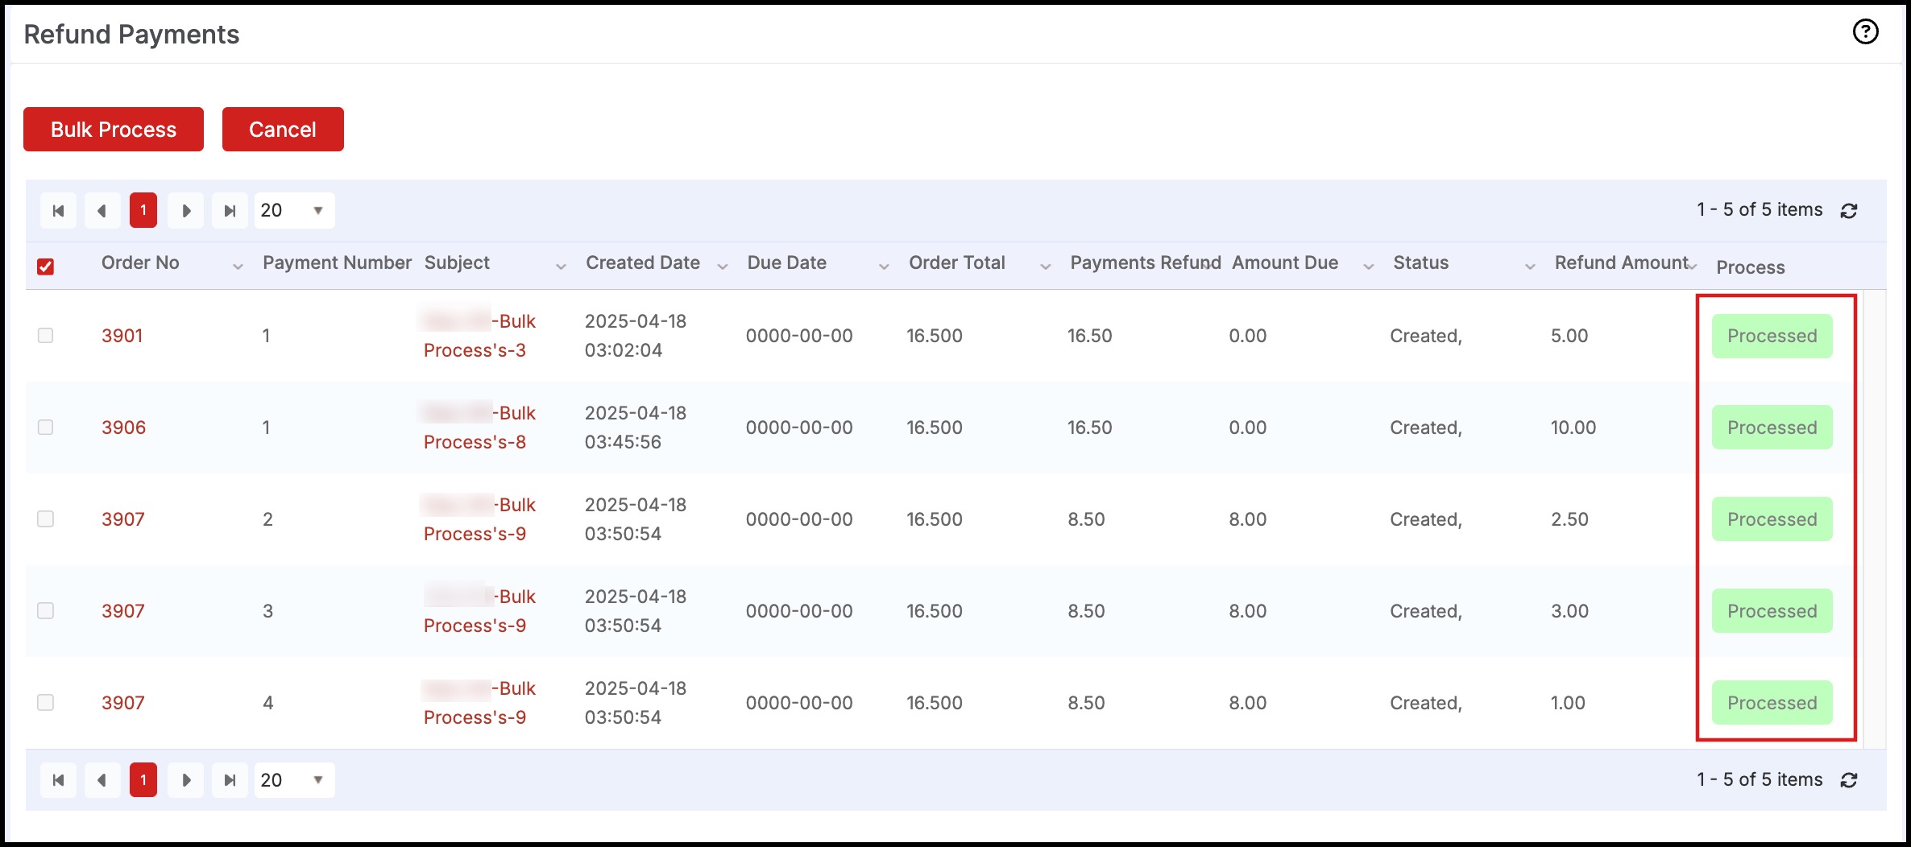
Task: Open order number 3901 link
Action: pyautogui.click(x=122, y=336)
